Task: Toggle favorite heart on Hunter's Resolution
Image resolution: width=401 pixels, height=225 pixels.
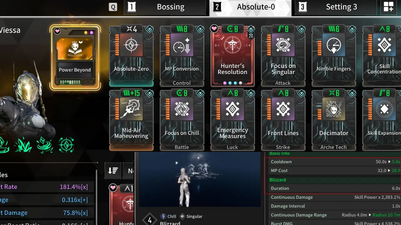Action: pyautogui.click(x=214, y=29)
